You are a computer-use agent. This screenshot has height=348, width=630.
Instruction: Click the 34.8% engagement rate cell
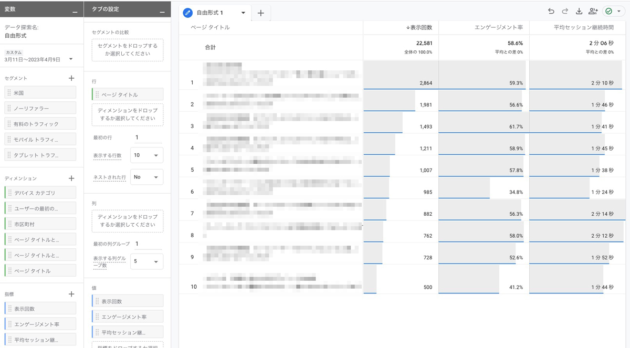(x=484, y=188)
